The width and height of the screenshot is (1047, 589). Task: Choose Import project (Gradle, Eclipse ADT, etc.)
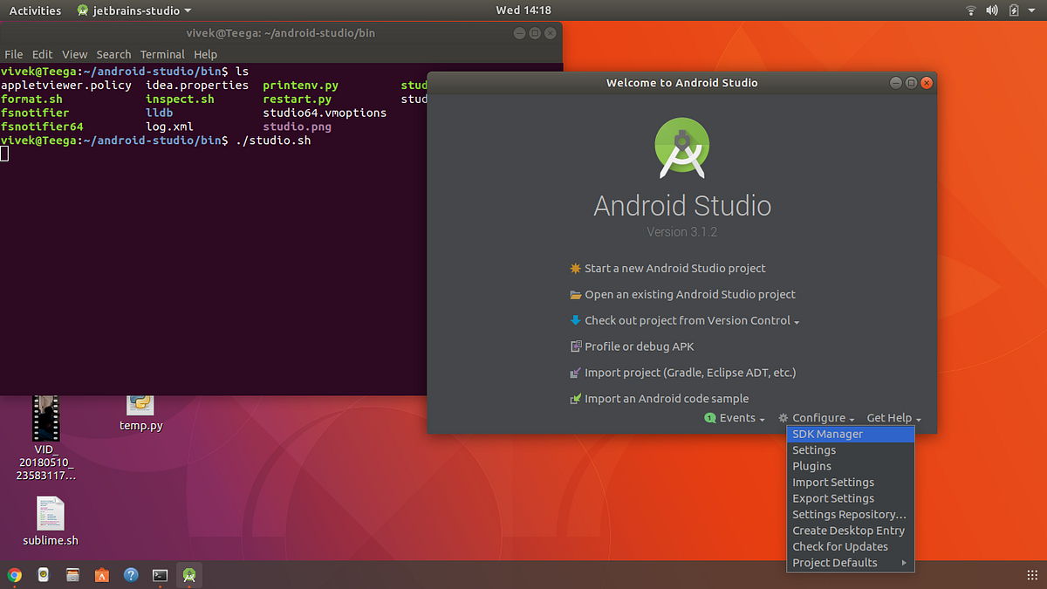tap(690, 373)
